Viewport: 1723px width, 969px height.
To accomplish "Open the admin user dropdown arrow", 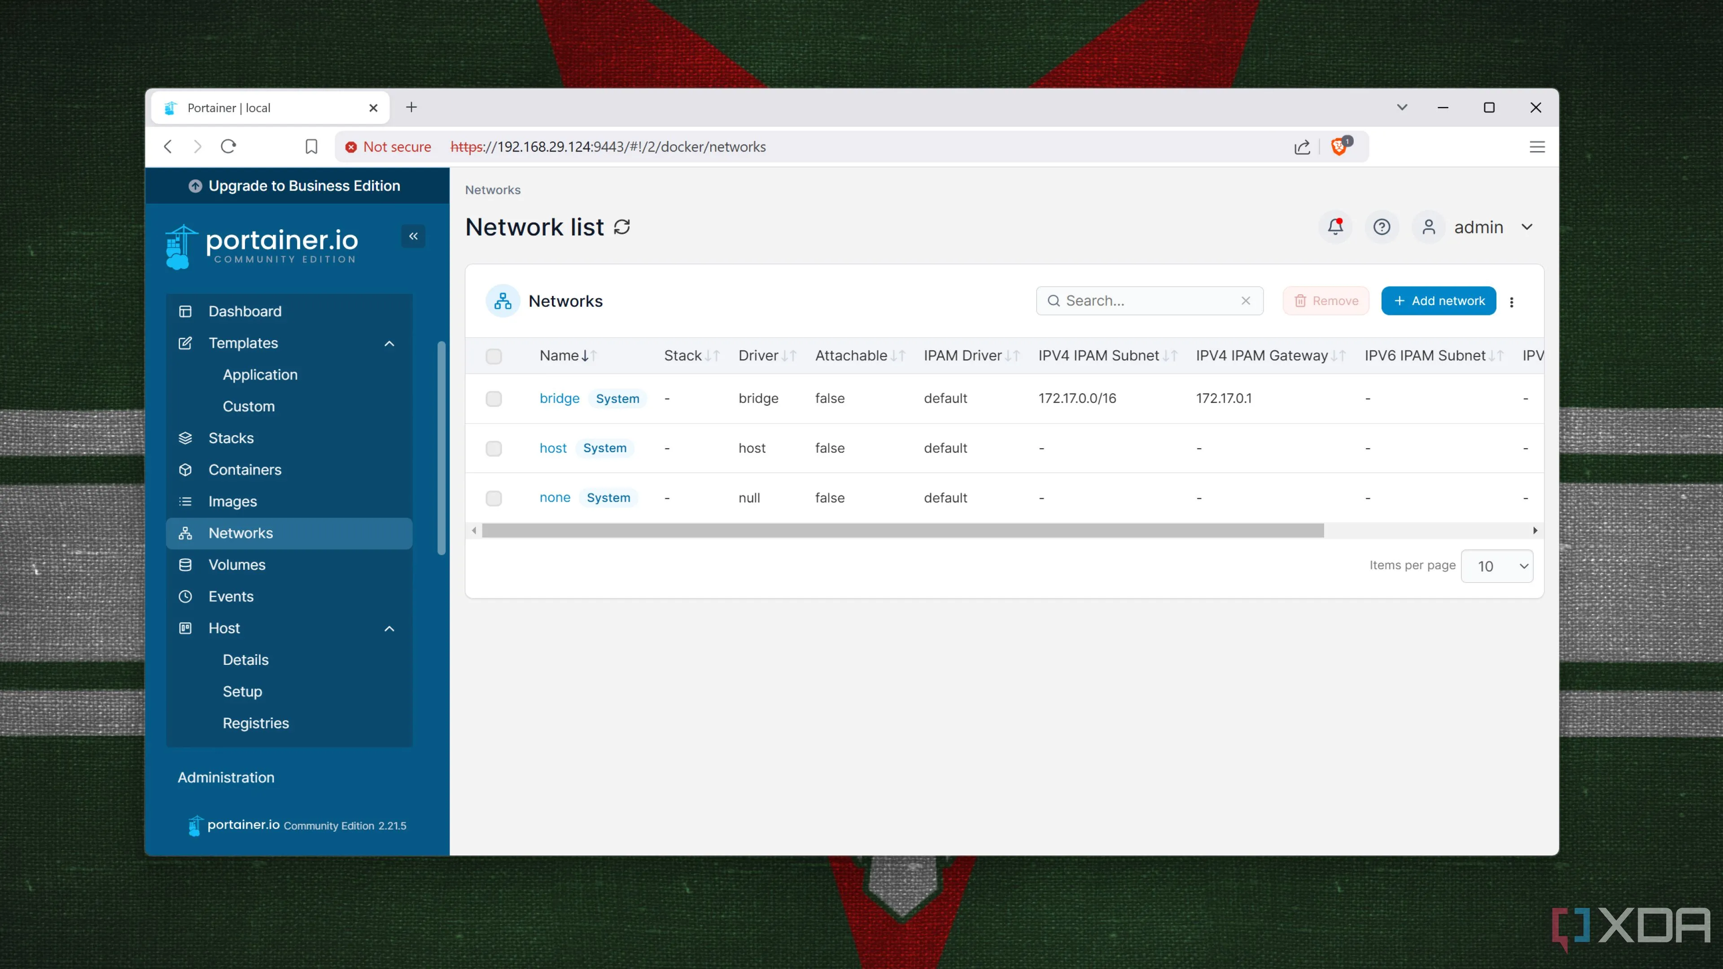I will point(1527,227).
